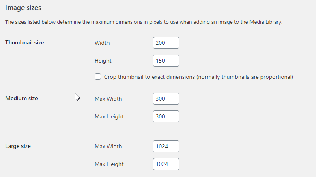Select the Thumbnail Height field showing 150
This screenshot has height=177, width=316.
166,61
